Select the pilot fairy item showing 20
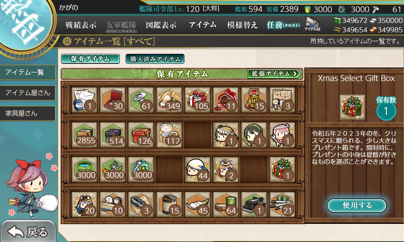Image resolution: width=404 pixels, height=242 pixels. coord(85,204)
